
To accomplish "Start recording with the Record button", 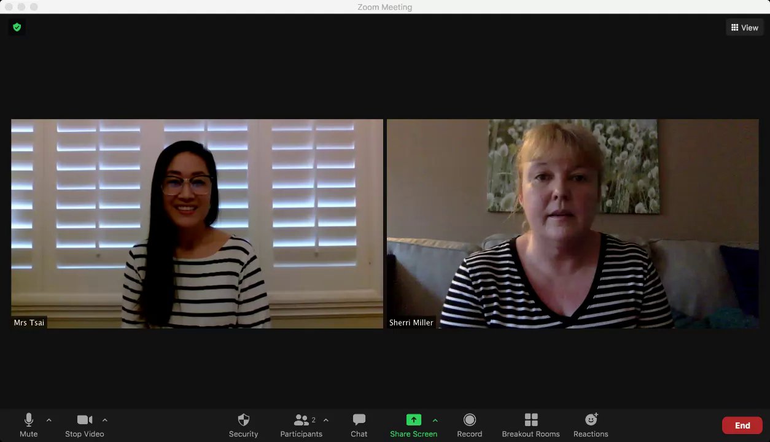I will (470, 425).
